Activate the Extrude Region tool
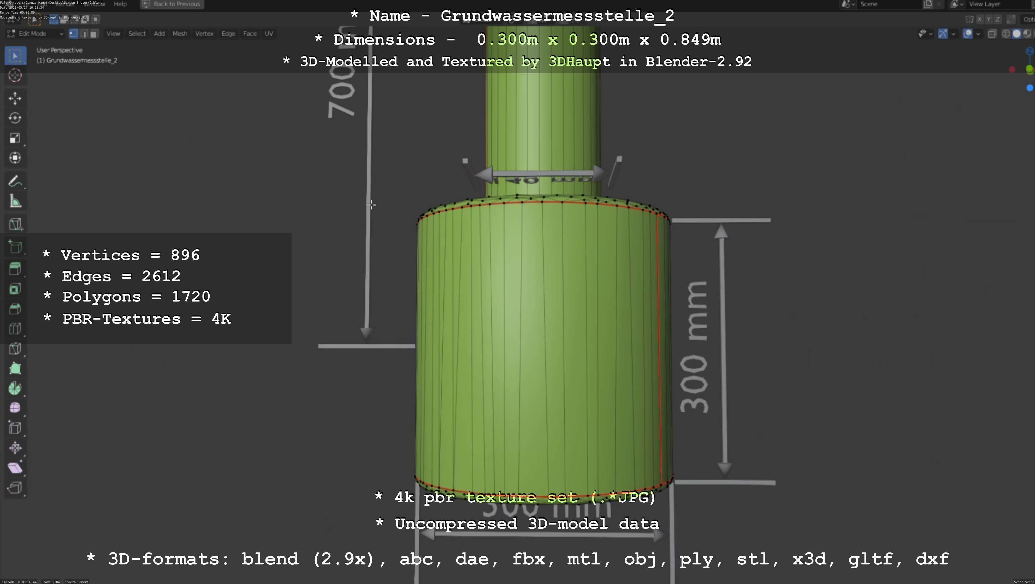This screenshot has height=584, width=1035. coord(15,269)
